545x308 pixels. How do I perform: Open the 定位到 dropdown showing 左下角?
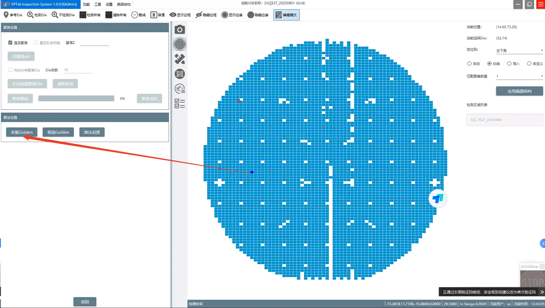[x=519, y=51]
